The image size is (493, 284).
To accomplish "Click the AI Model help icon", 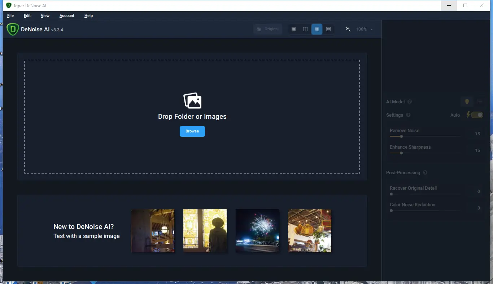I will coord(410,102).
